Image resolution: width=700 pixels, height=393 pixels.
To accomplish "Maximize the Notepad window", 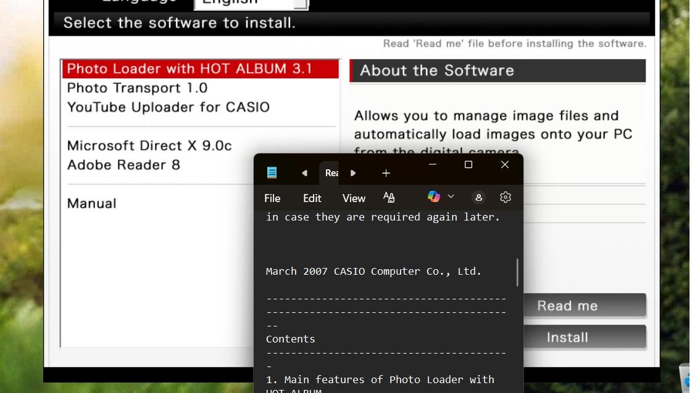I will 469,164.
